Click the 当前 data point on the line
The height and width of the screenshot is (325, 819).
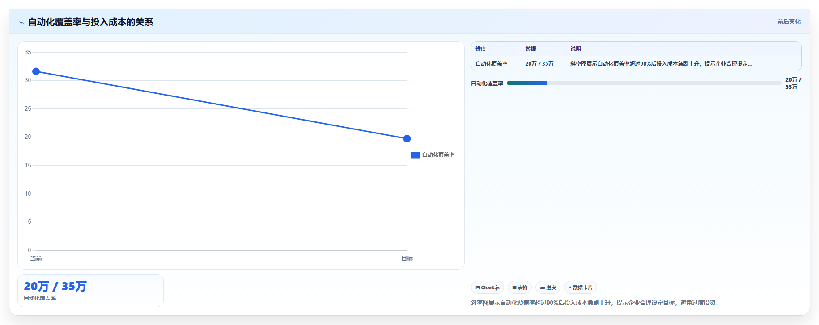coord(36,71)
